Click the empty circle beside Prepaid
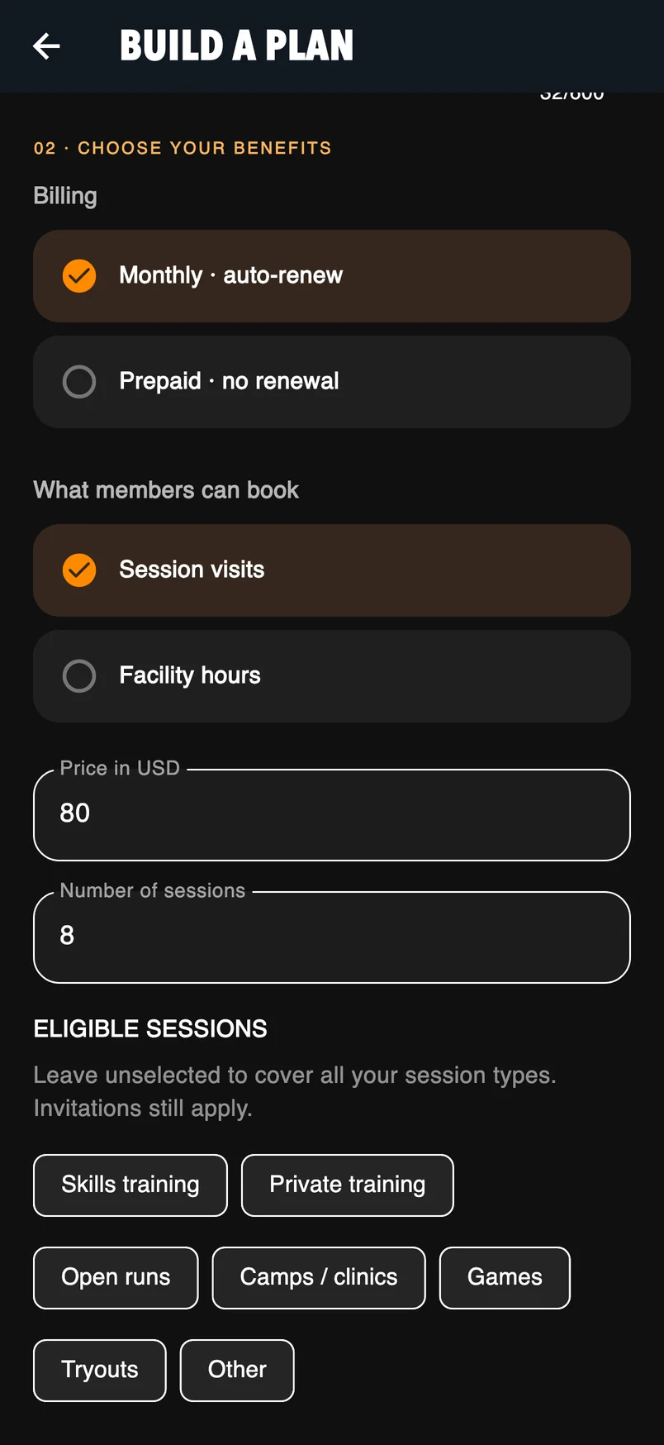The height and width of the screenshot is (1445, 664). [x=79, y=382]
